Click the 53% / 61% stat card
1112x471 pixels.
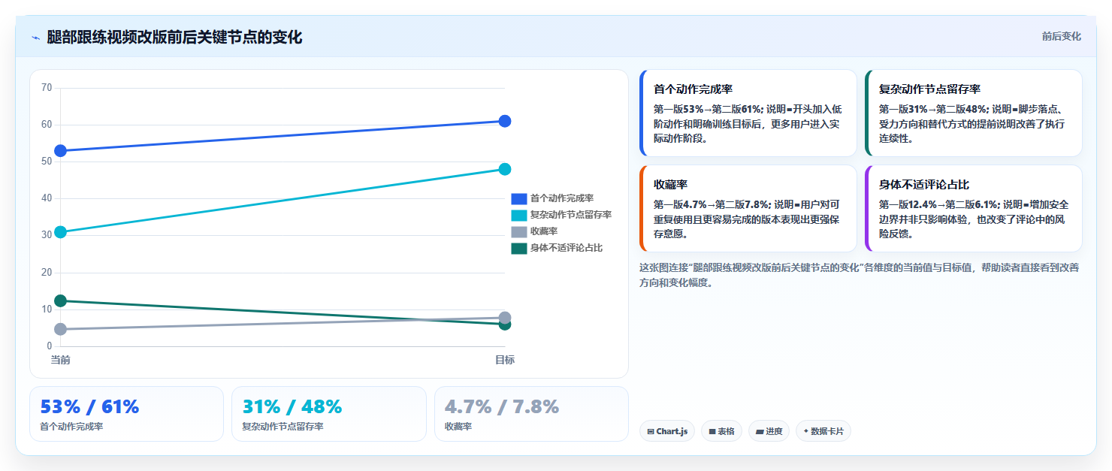[126, 414]
